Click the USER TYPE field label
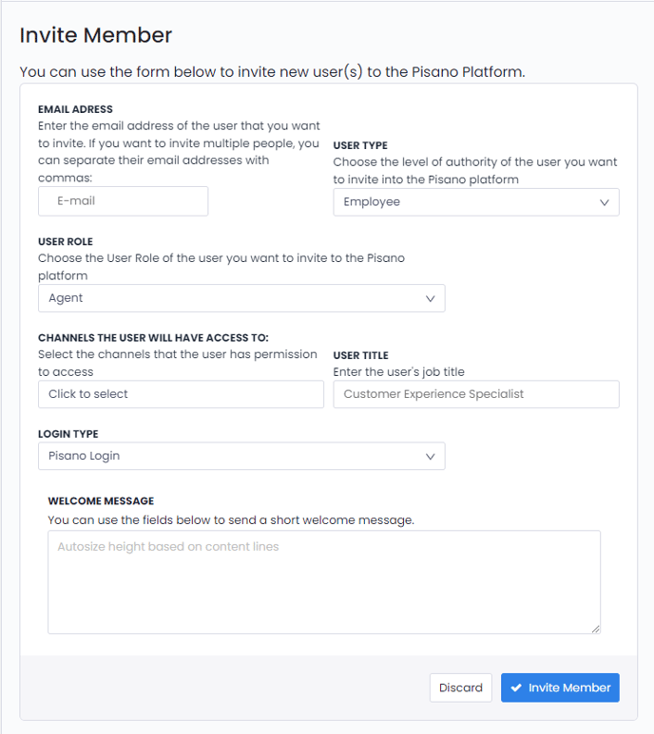This screenshot has height=734, width=654. click(x=360, y=145)
